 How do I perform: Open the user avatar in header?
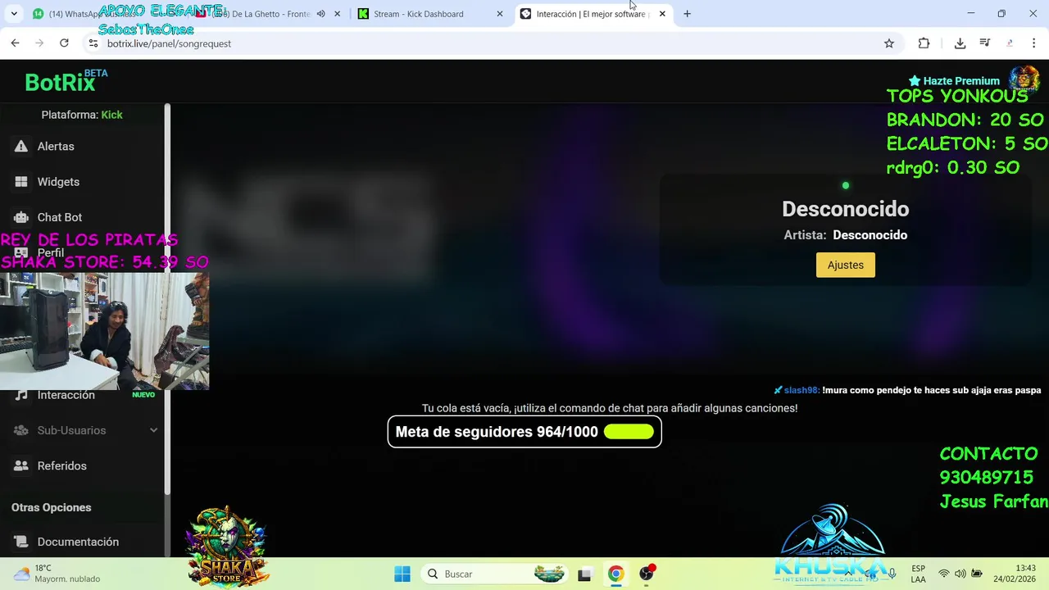click(1024, 80)
